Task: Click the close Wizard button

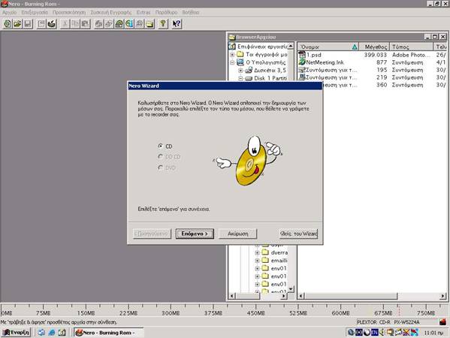Action: coord(298,234)
